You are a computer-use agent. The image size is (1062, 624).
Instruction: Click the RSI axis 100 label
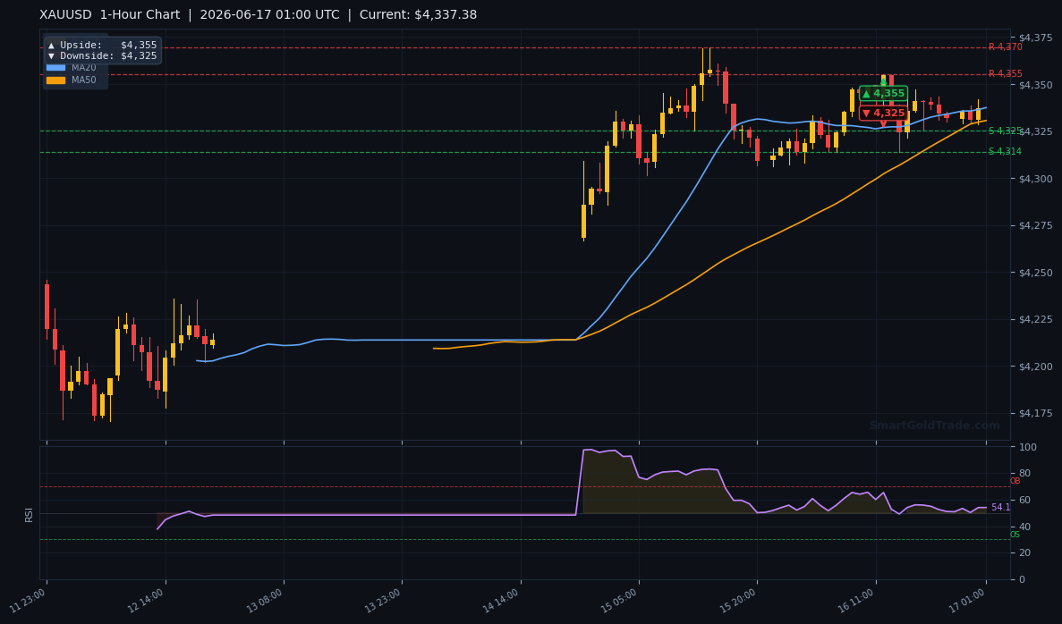pos(1027,447)
